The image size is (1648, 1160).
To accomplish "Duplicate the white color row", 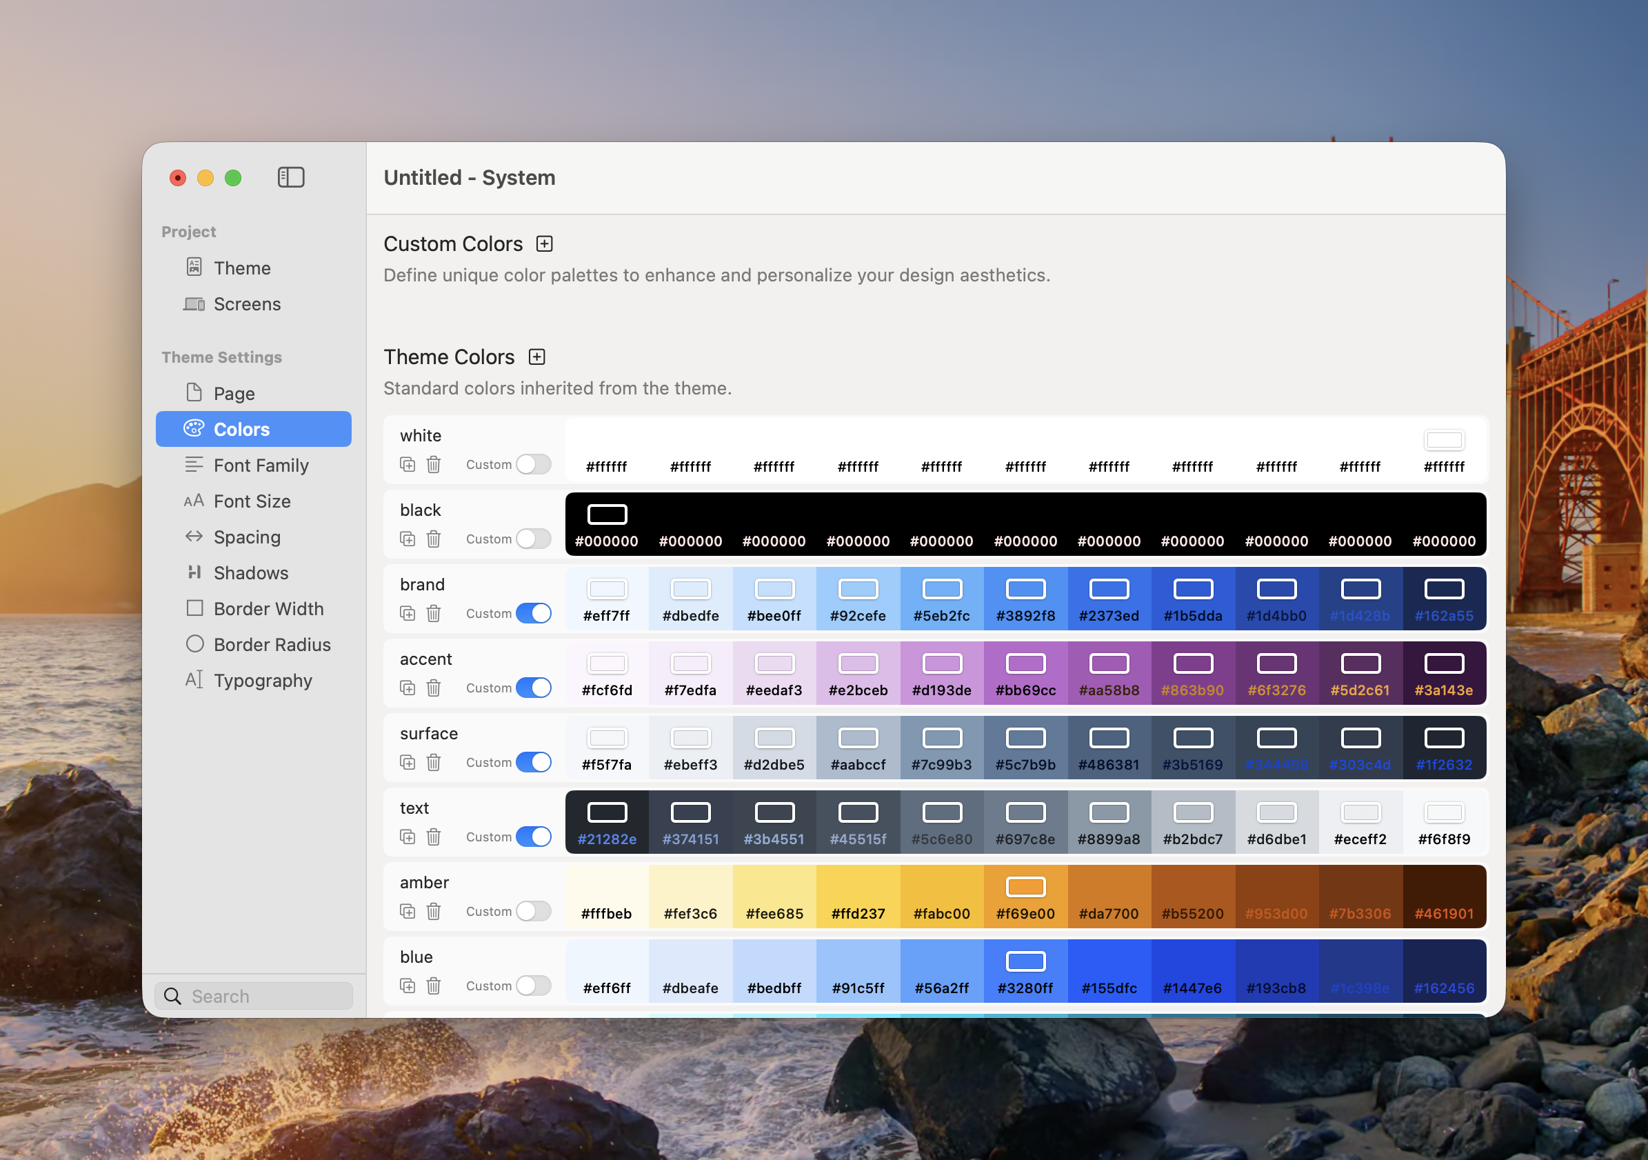I will (408, 464).
